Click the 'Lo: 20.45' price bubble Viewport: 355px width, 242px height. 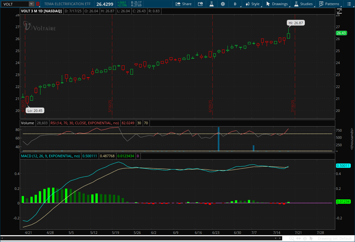(x=35, y=110)
